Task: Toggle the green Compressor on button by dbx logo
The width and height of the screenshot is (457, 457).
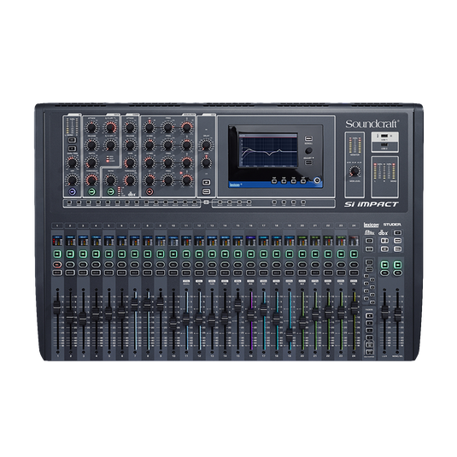Action: pyautogui.click(x=110, y=191)
